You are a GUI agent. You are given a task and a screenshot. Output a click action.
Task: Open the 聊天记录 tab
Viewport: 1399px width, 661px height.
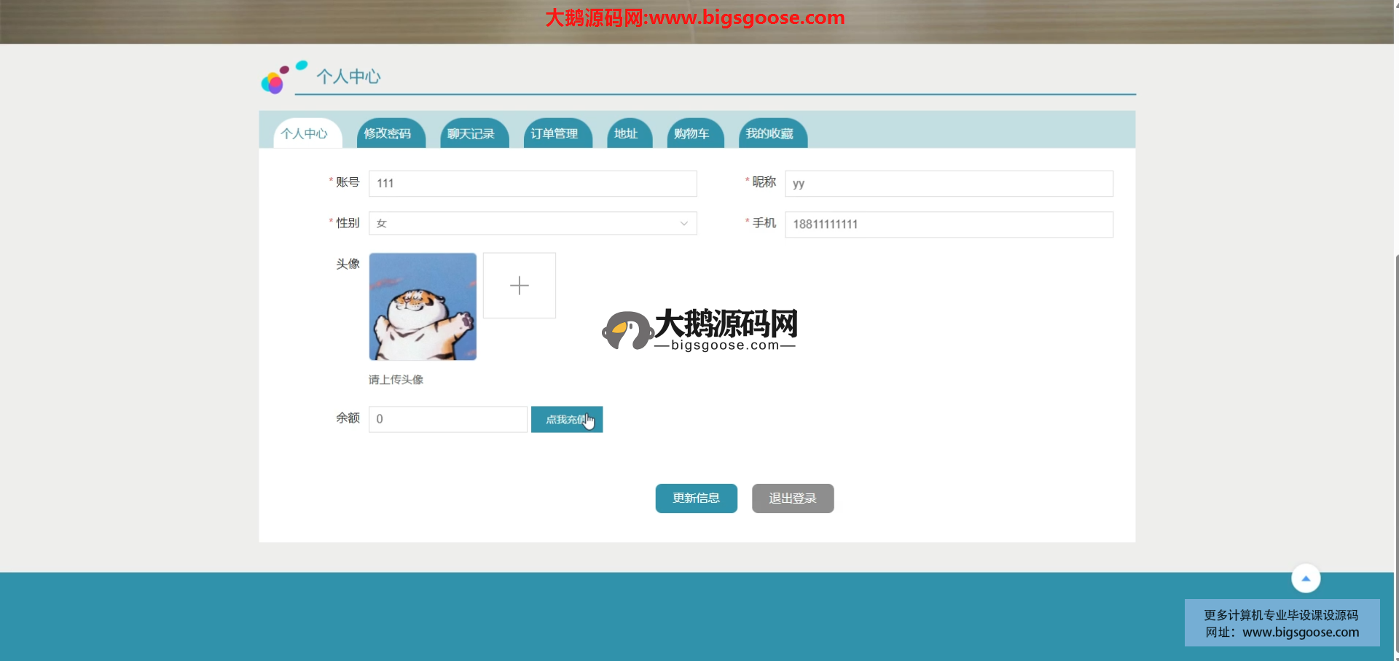pyautogui.click(x=471, y=134)
